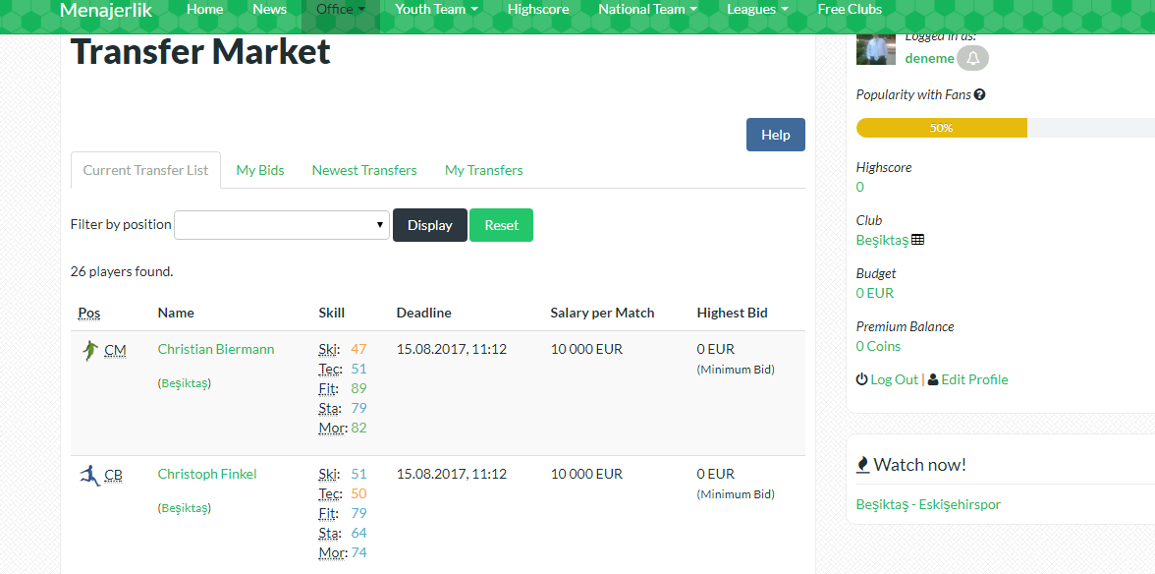Click the 26 players found text
The height and width of the screenshot is (574, 1155).
122,272
